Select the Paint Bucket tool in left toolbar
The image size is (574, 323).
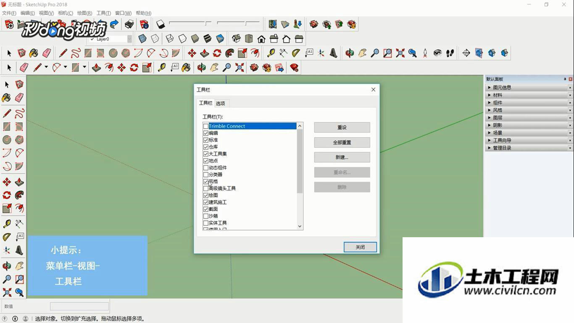point(7,98)
